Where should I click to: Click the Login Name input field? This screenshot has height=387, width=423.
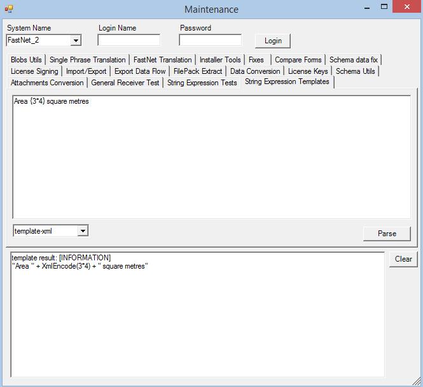tap(128, 40)
